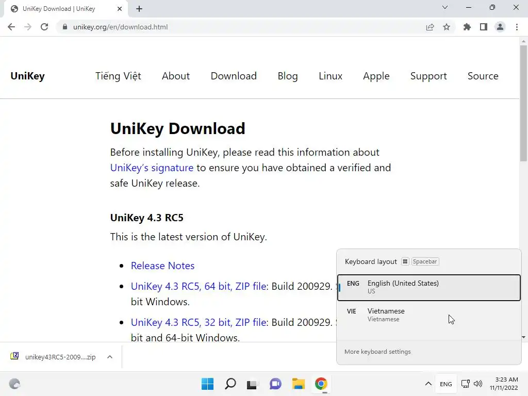Expand the download item options chevron
The width and height of the screenshot is (528, 396).
pos(110,357)
